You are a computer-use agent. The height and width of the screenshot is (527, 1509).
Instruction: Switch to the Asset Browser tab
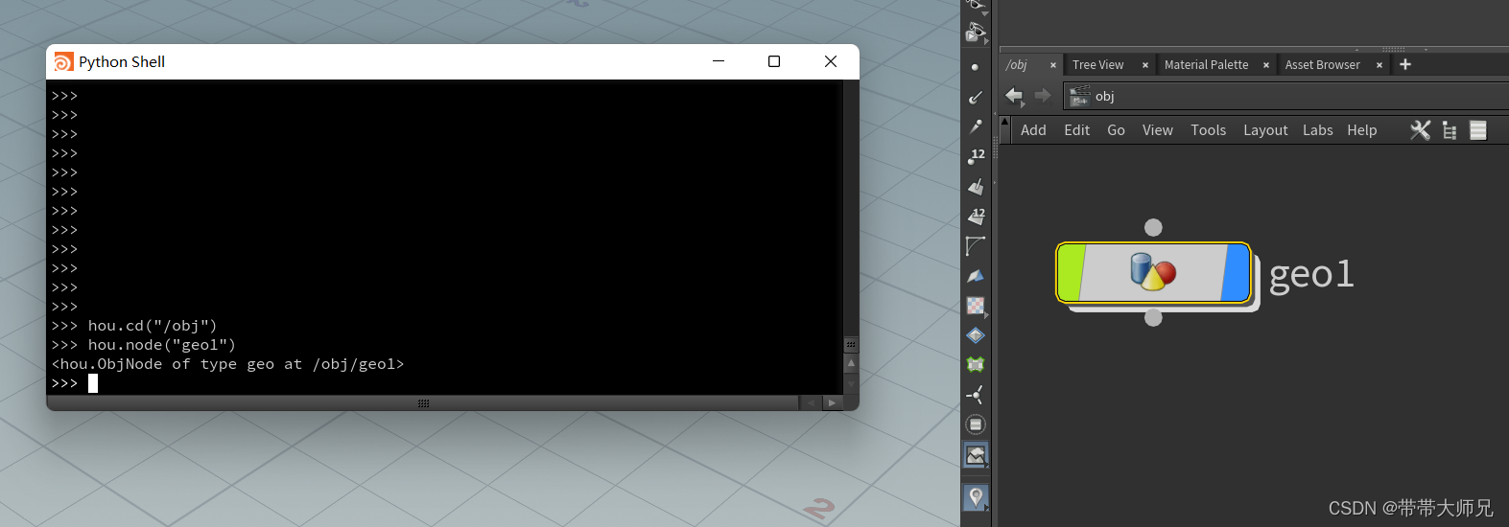click(1322, 65)
